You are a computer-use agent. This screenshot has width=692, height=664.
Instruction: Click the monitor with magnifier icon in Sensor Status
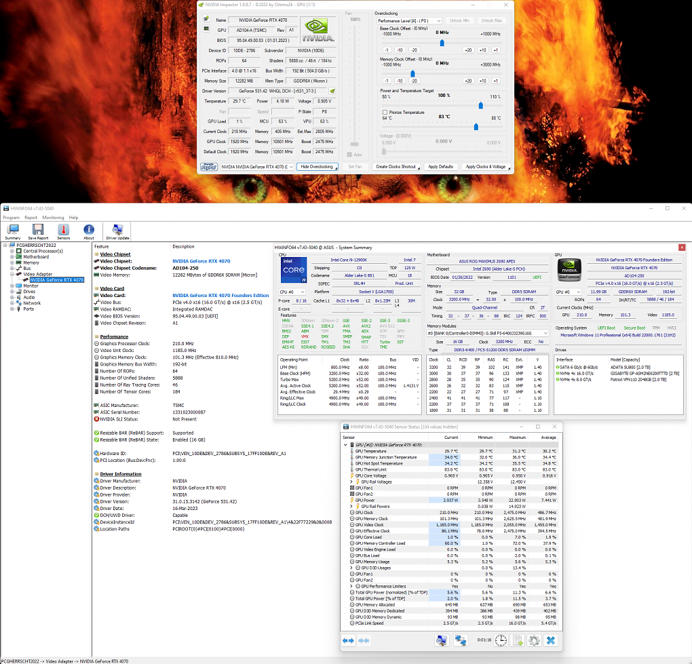[x=442, y=641]
